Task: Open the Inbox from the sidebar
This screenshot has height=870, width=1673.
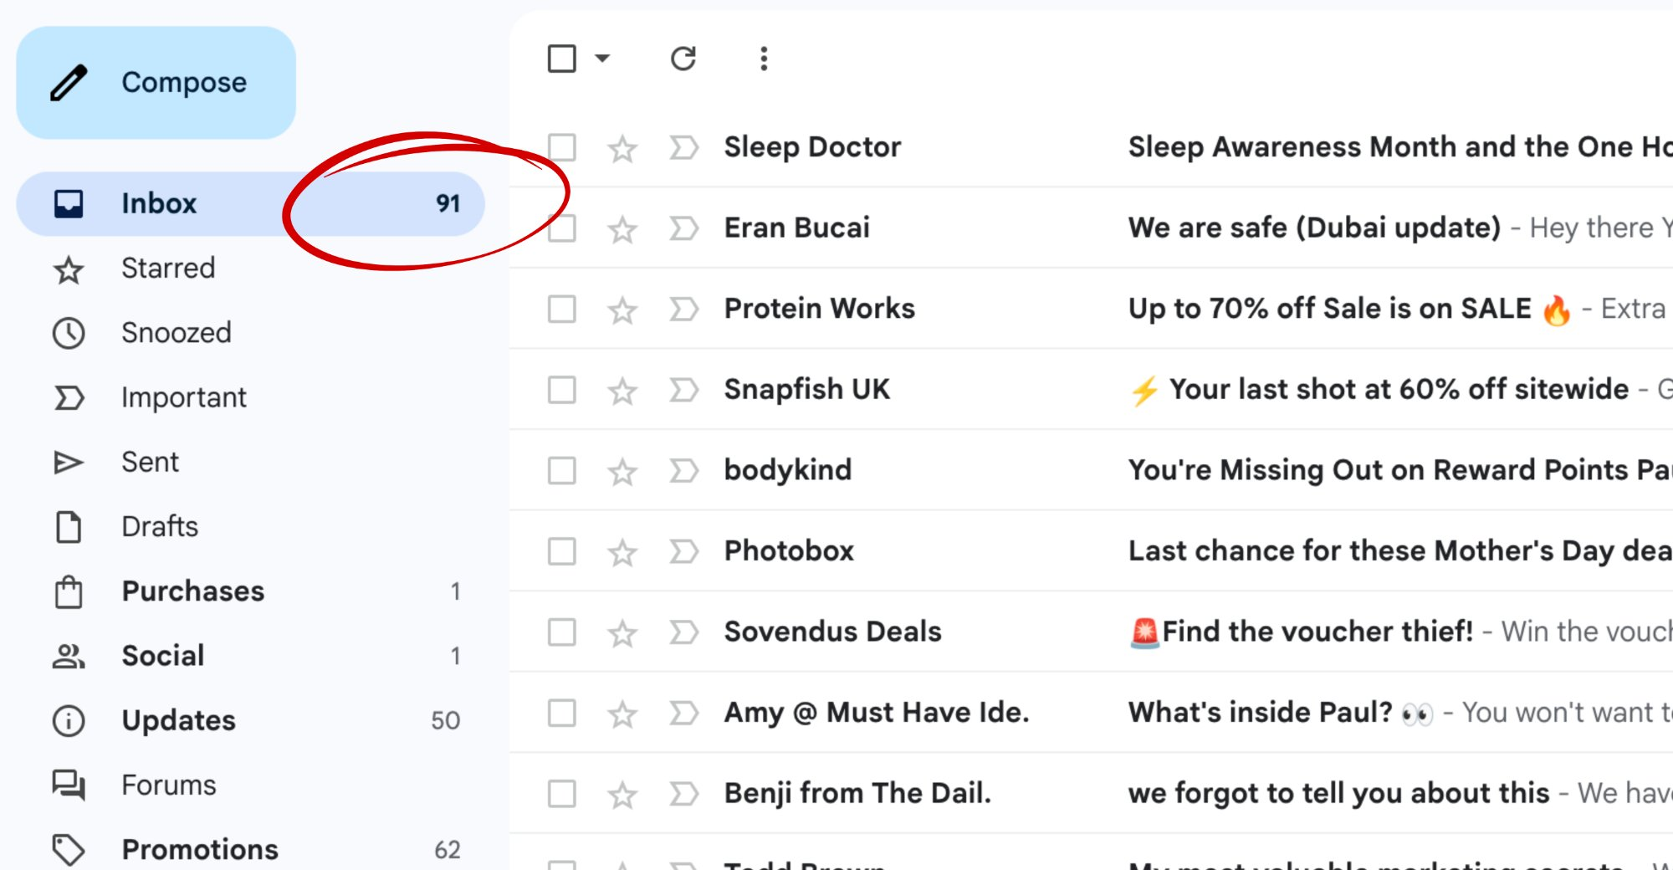Action: pyautogui.click(x=159, y=203)
